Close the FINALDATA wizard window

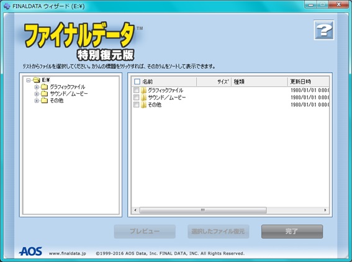(339, 4)
